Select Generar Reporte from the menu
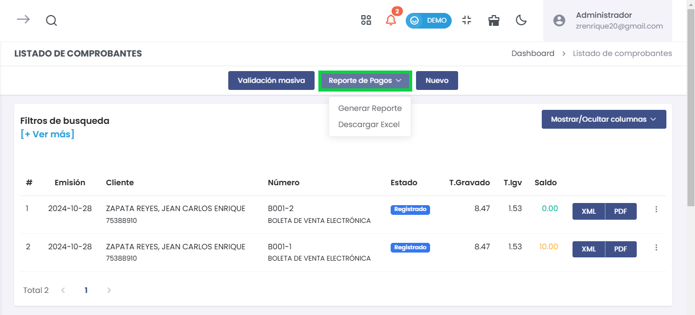695x315 pixels. coord(370,108)
